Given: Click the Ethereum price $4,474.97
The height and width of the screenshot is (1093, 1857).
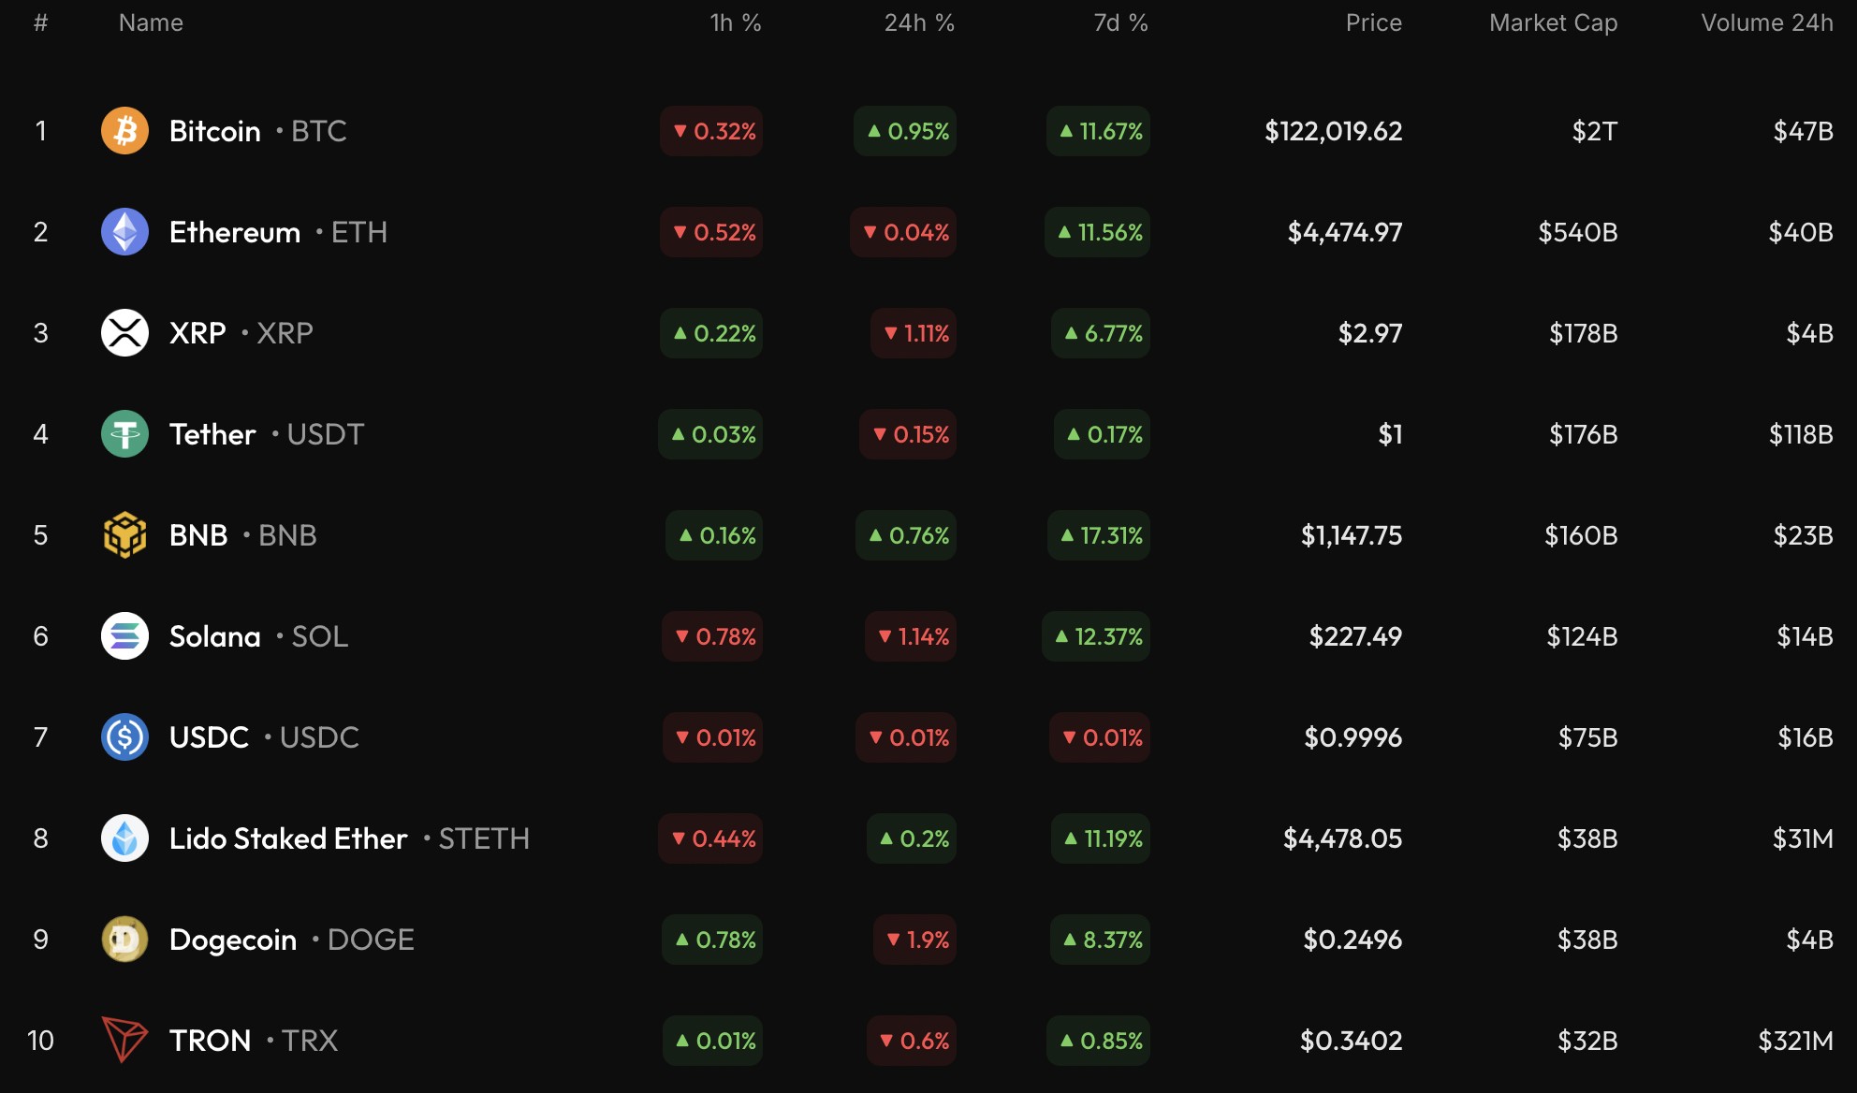Looking at the screenshot, I should click(1344, 232).
